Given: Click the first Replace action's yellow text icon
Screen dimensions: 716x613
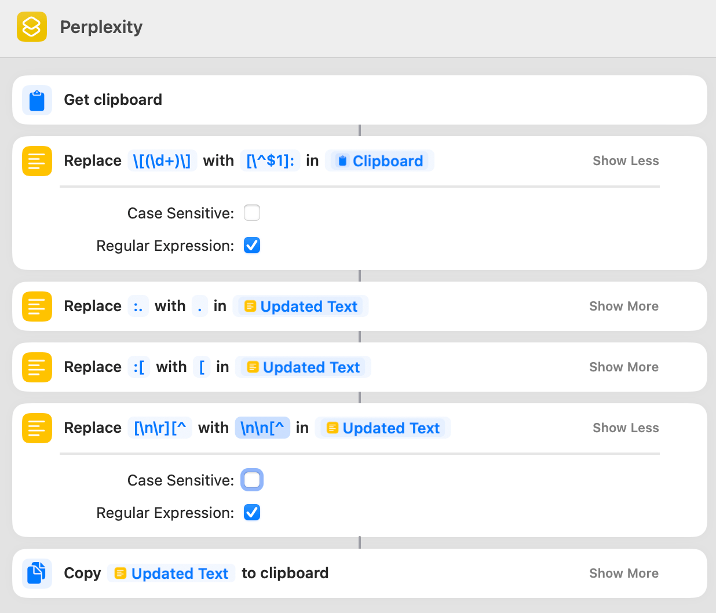Looking at the screenshot, I should [x=37, y=160].
